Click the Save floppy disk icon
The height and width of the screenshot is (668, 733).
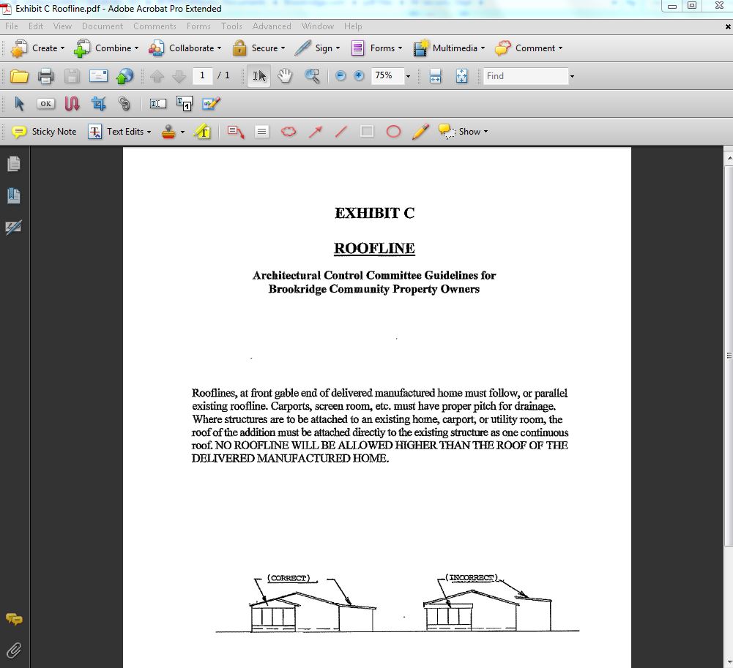72,75
